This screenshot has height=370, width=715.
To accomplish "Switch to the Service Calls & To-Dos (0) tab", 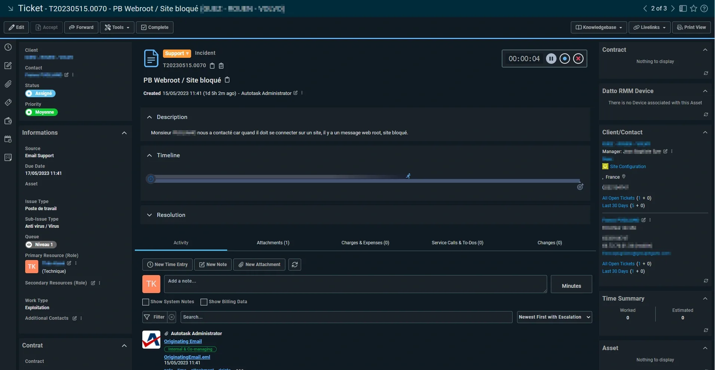I will click(x=457, y=243).
